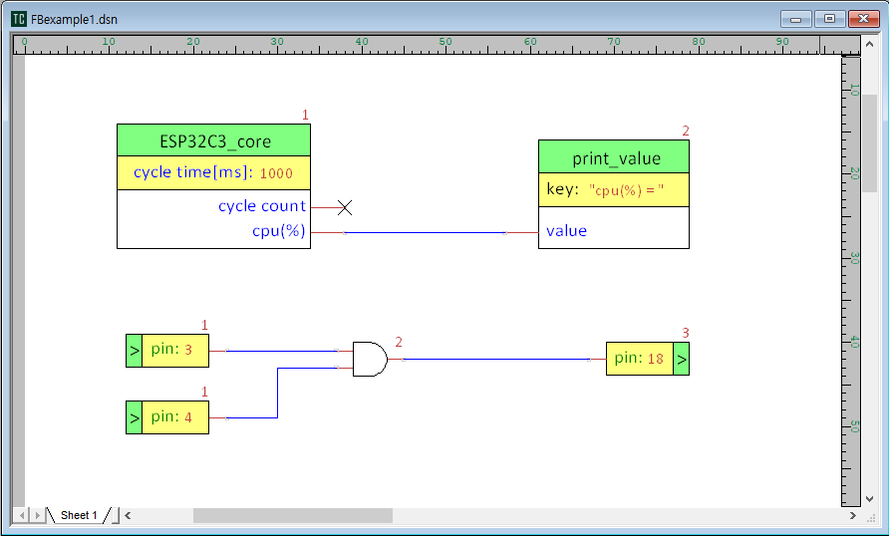Image resolution: width=889 pixels, height=536 pixels.
Task: Click the TC application icon in title bar
Action: point(19,19)
